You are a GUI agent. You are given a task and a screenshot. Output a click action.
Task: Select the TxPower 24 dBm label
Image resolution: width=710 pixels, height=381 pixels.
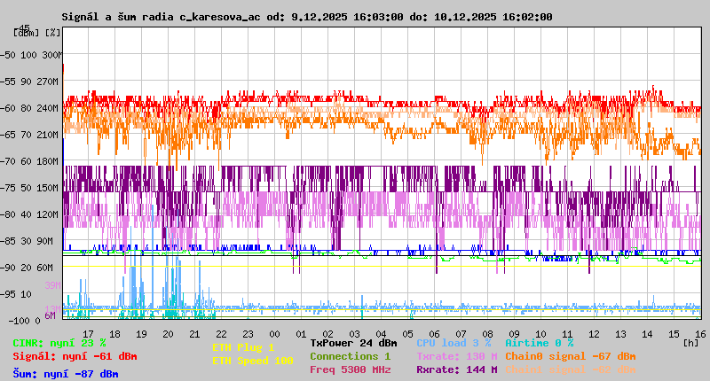(x=353, y=342)
